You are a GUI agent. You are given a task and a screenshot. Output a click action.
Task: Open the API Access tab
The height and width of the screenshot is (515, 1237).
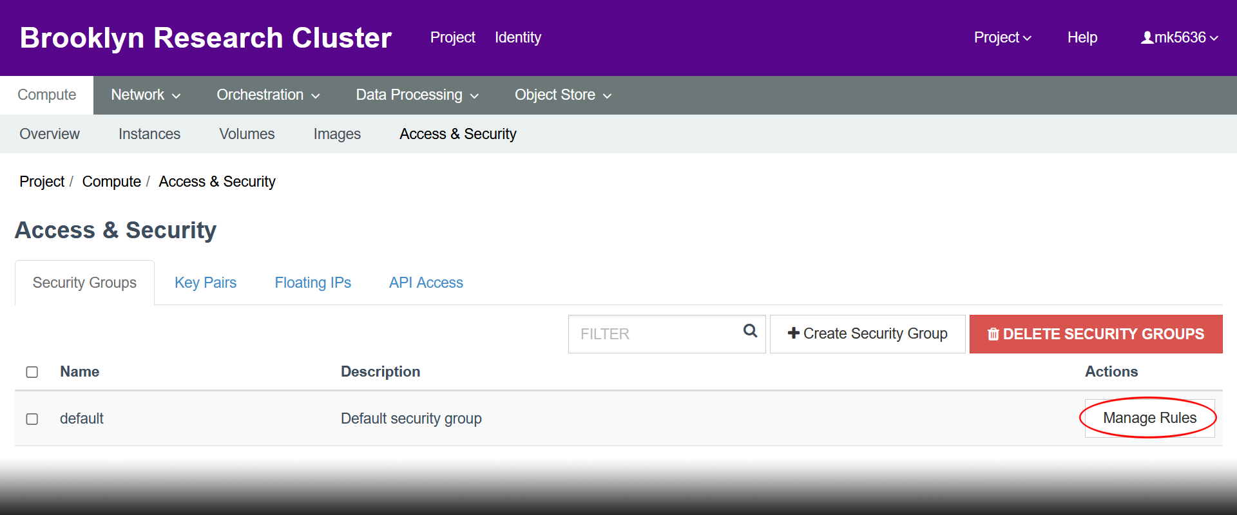(x=426, y=283)
